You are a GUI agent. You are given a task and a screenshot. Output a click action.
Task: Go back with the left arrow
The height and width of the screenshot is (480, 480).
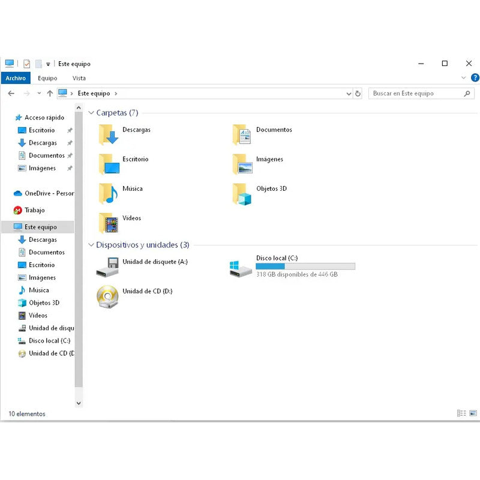pos(11,94)
